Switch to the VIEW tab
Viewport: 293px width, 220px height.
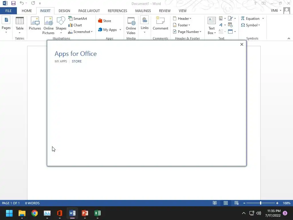(x=183, y=11)
